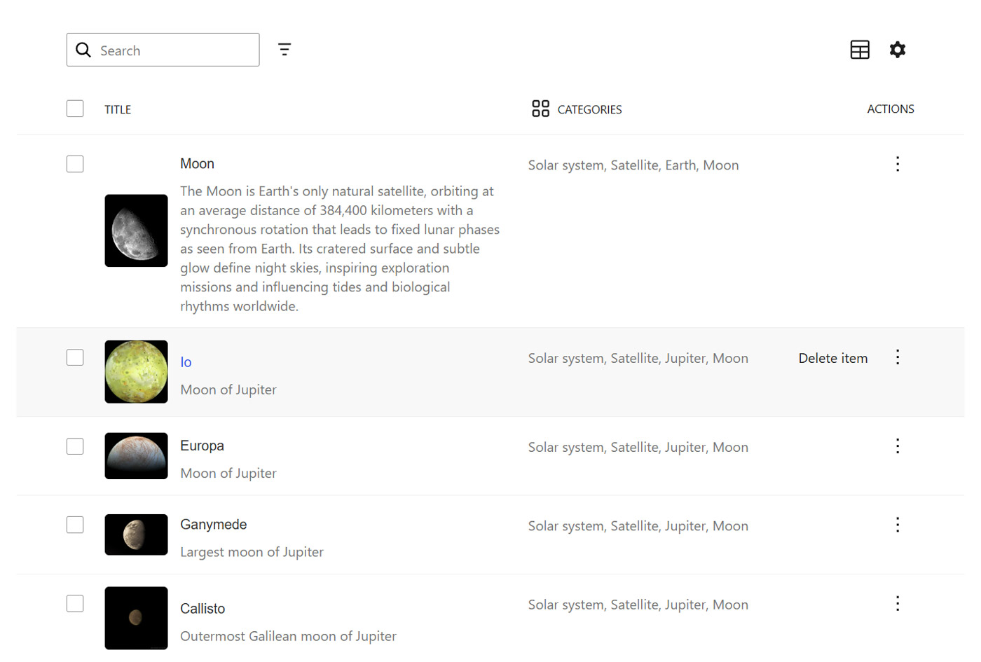
Task: Open the Io item link
Action: coord(185,361)
